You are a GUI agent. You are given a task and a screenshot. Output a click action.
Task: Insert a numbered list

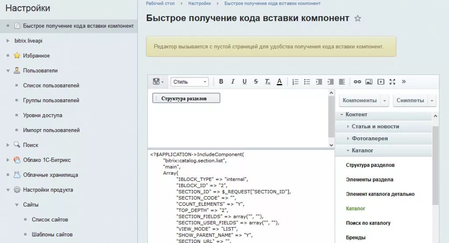click(295, 82)
